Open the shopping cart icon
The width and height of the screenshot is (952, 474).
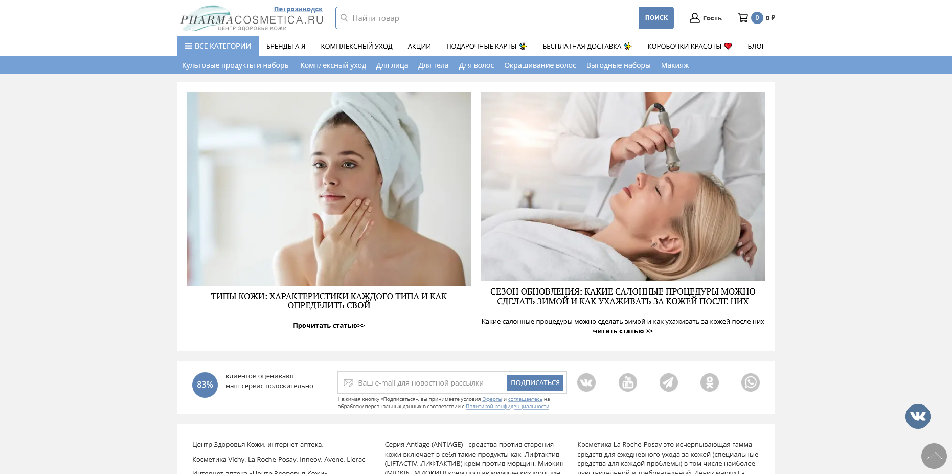743,18
